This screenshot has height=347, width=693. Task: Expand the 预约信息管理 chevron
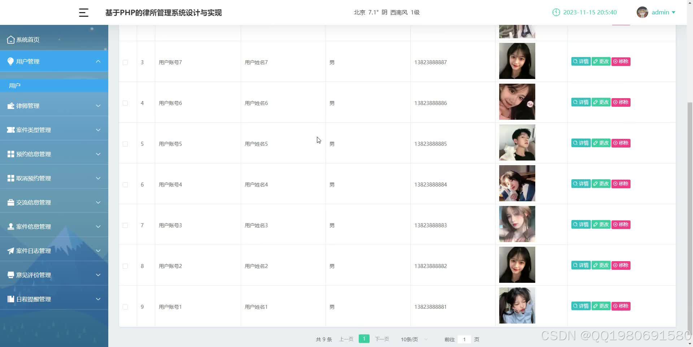98,154
